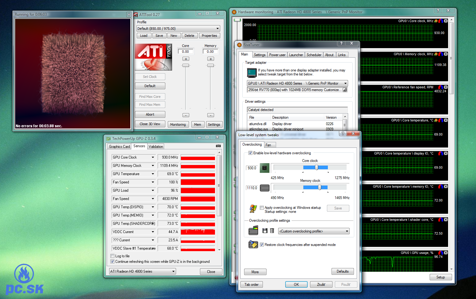Click magnet icon on Reference fan speed graph

441,87
